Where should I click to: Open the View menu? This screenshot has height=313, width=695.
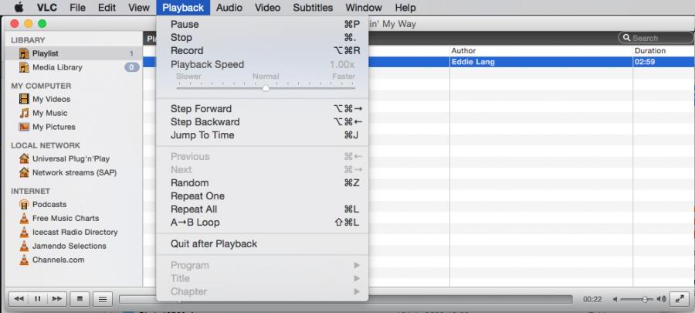click(x=139, y=8)
